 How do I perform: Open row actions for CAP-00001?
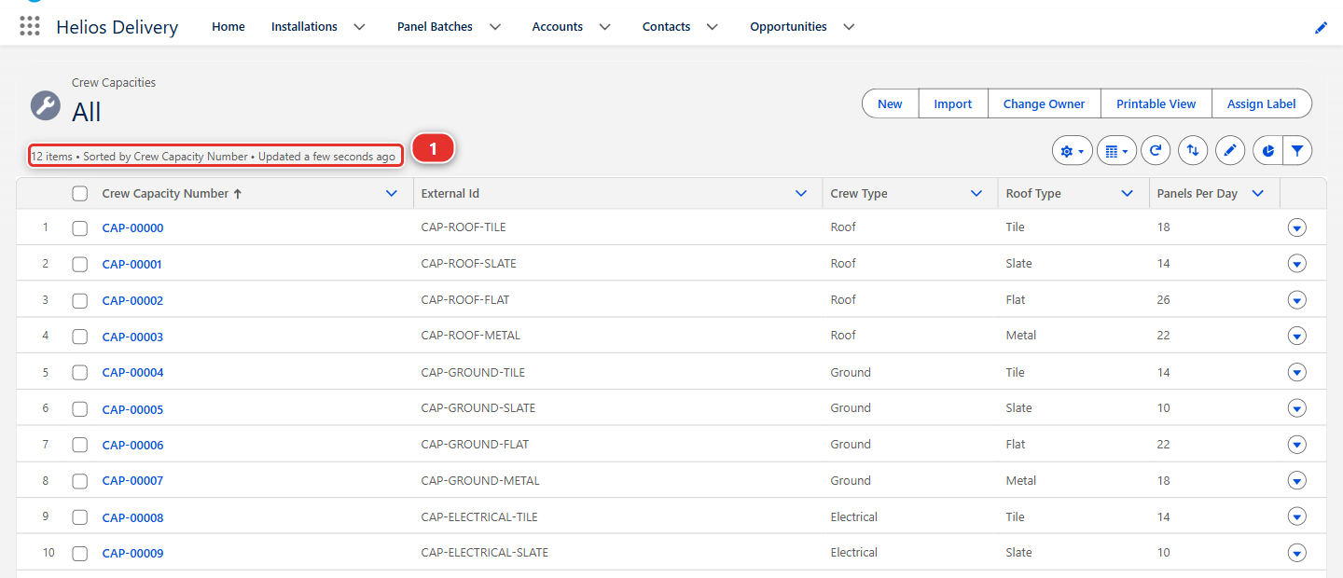point(1296,264)
